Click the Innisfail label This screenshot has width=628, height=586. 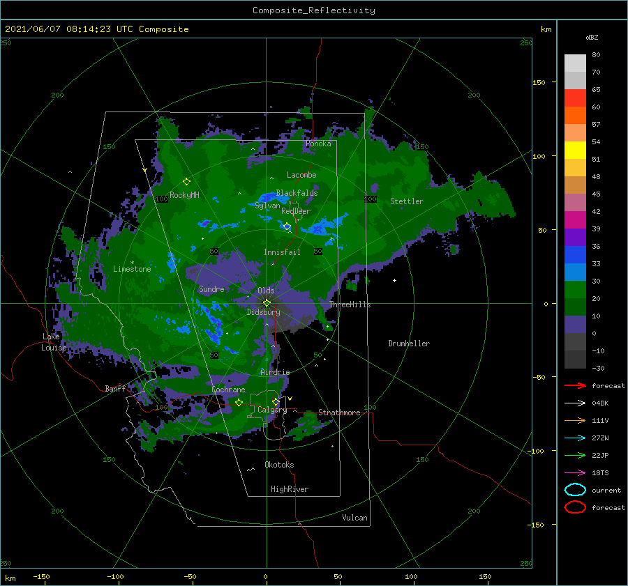pos(282,252)
